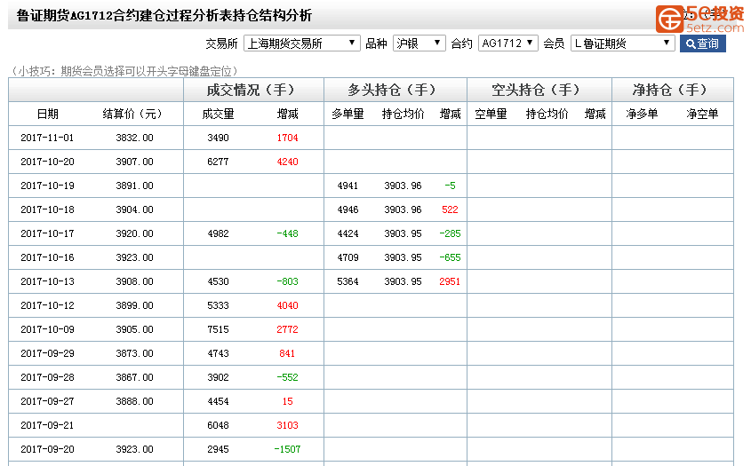Viewport: 751px width, 466px height.
Task: Click the 日期 column header
Action: point(47,114)
